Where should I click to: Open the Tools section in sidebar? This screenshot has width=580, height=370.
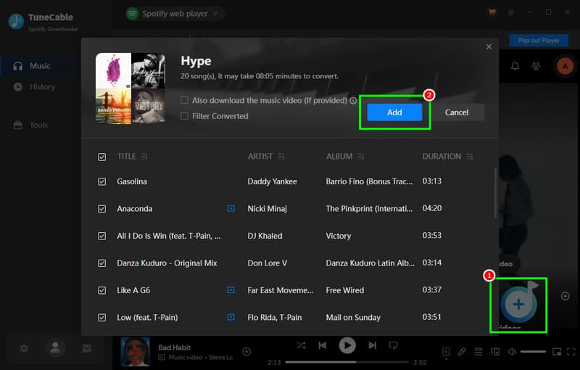(x=40, y=125)
